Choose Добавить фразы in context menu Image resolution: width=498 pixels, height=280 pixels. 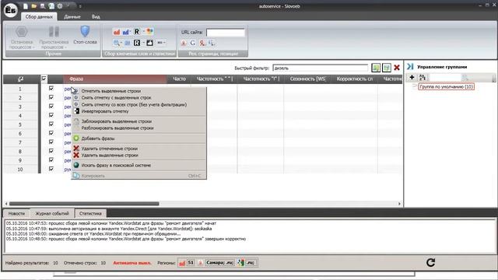[139, 138]
